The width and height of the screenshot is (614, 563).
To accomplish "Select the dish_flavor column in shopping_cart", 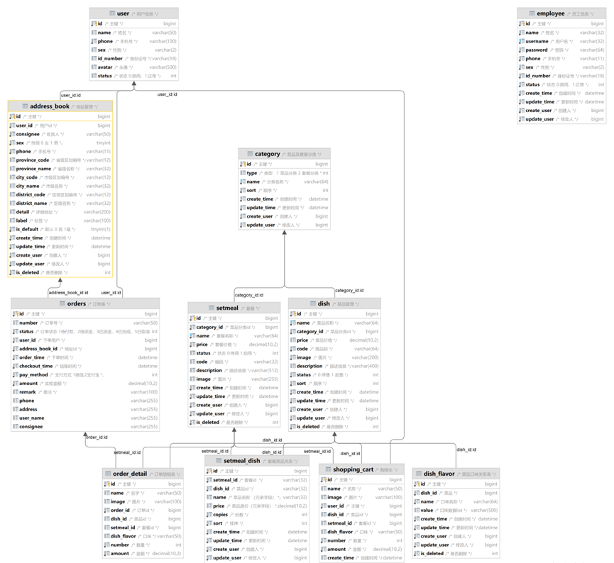I will [x=361, y=532].
